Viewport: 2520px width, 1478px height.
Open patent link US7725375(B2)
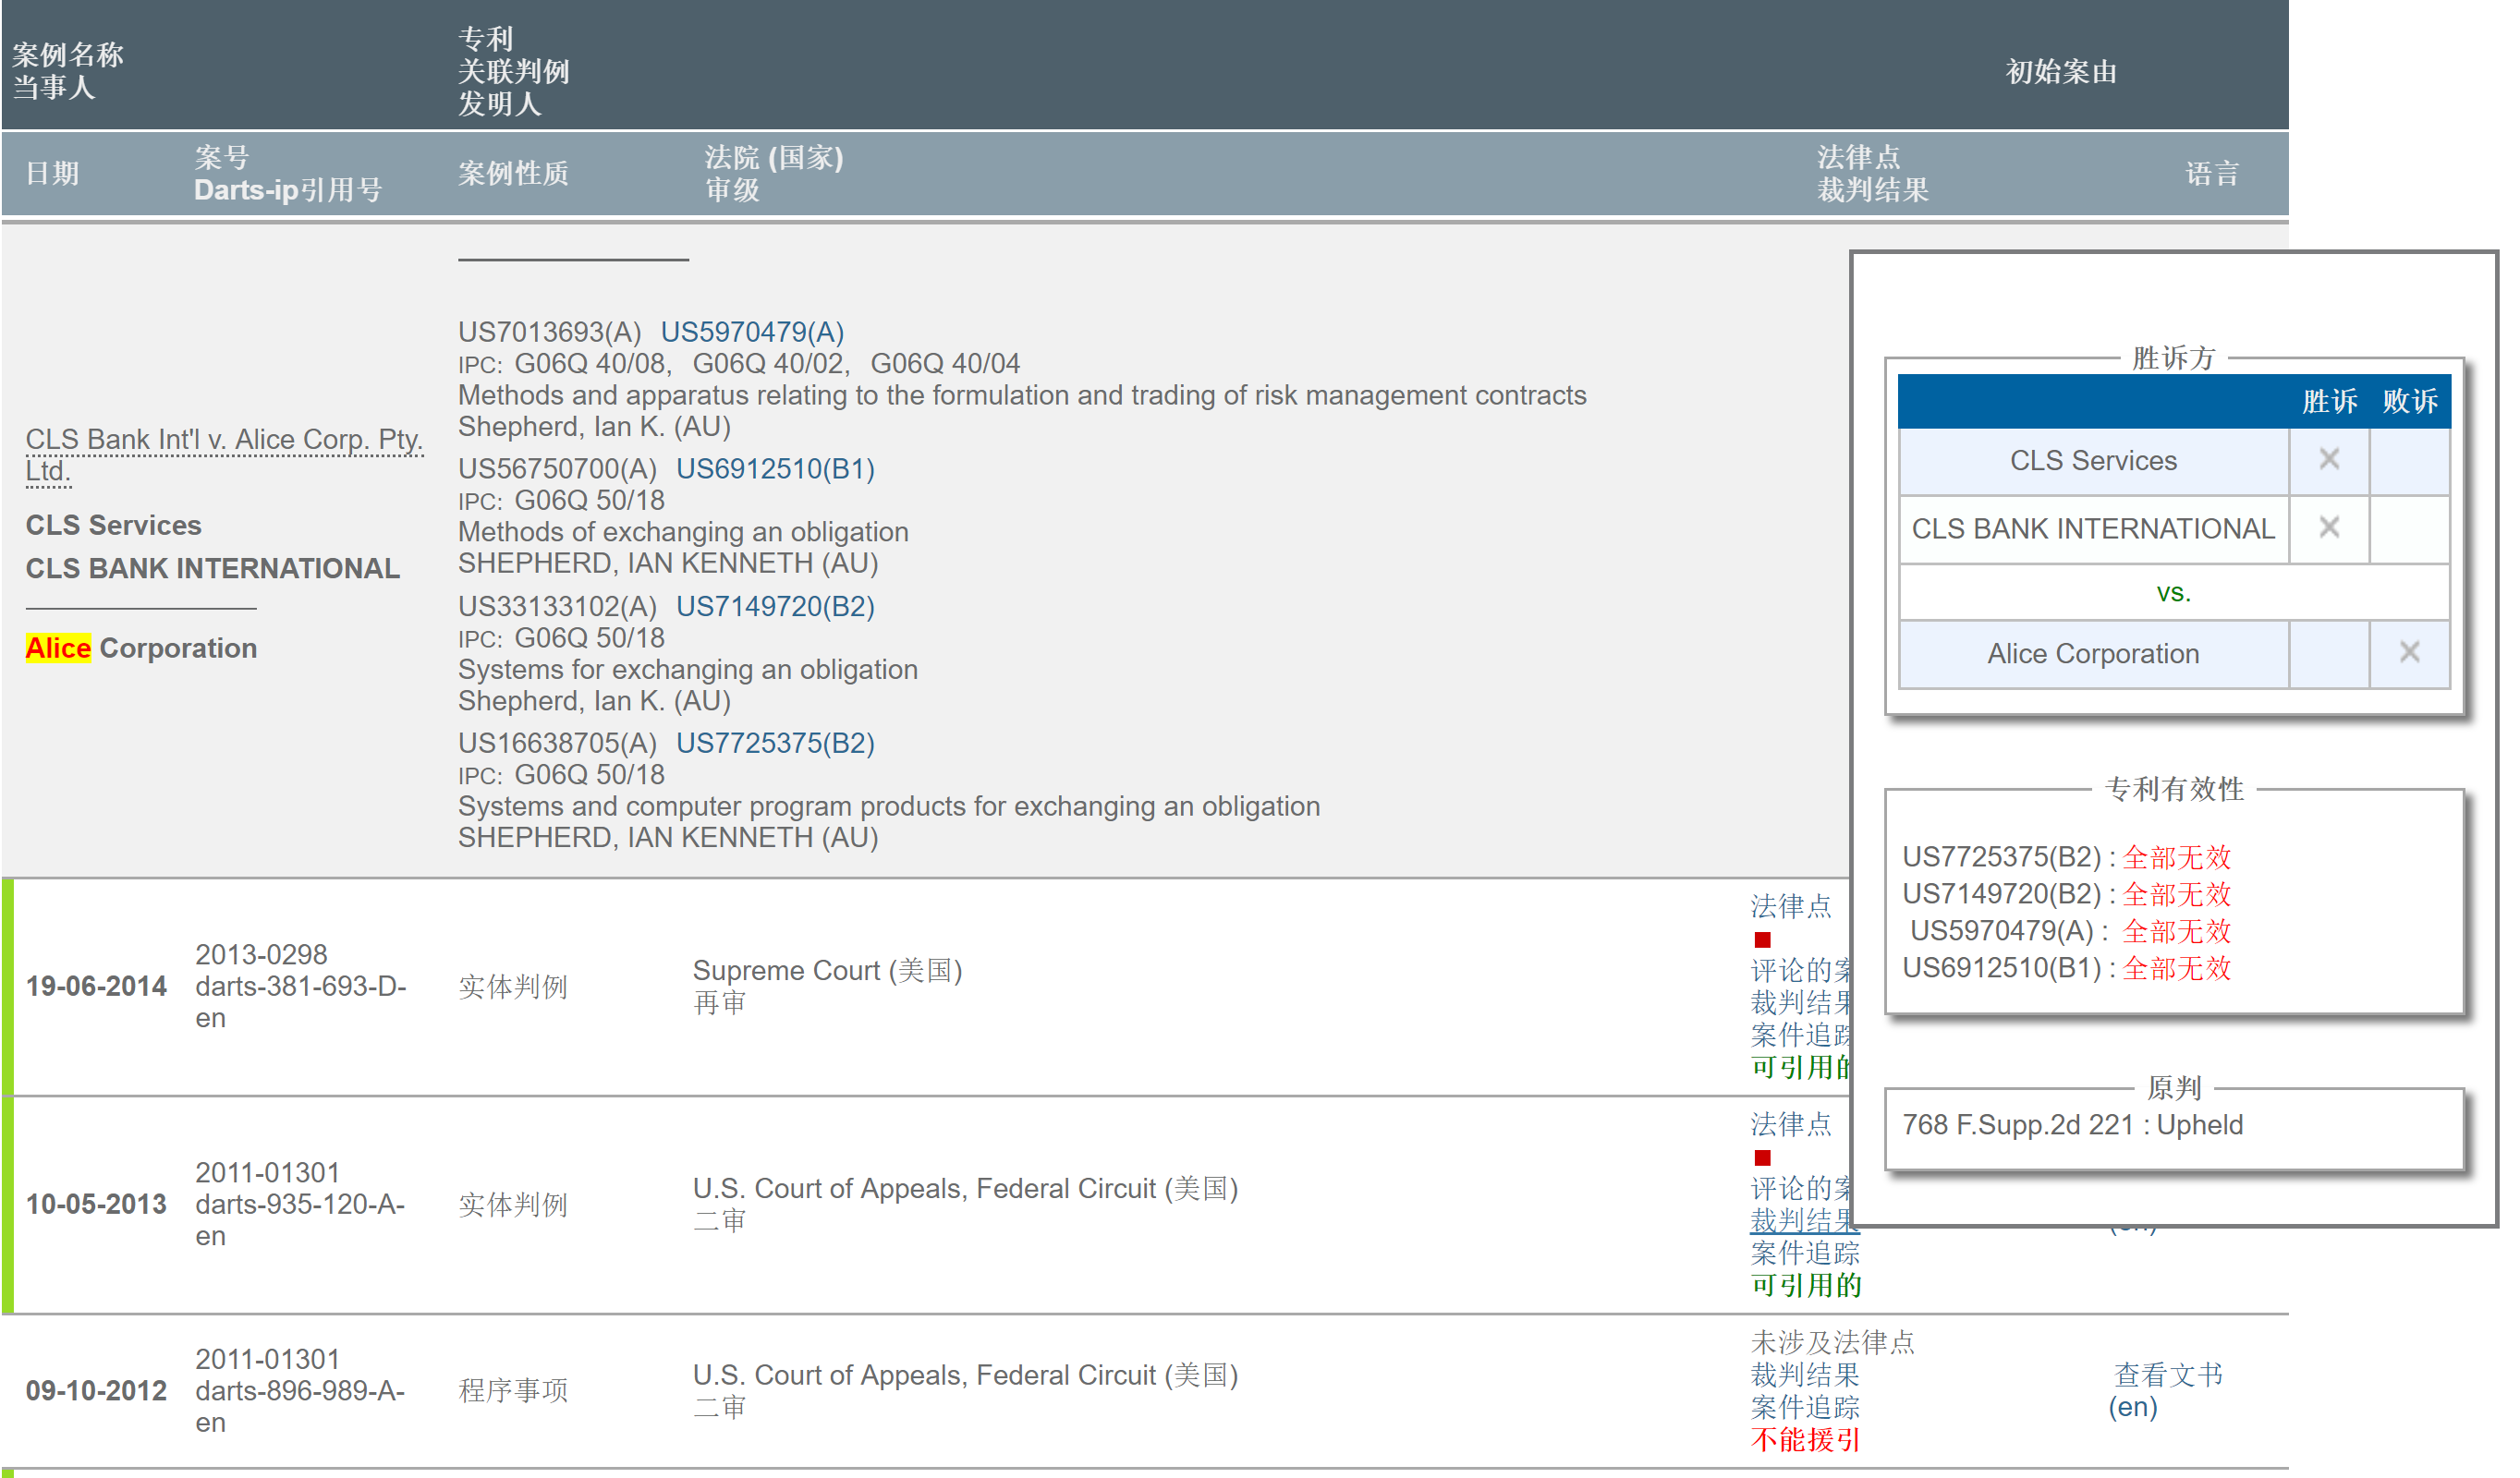[776, 744]
